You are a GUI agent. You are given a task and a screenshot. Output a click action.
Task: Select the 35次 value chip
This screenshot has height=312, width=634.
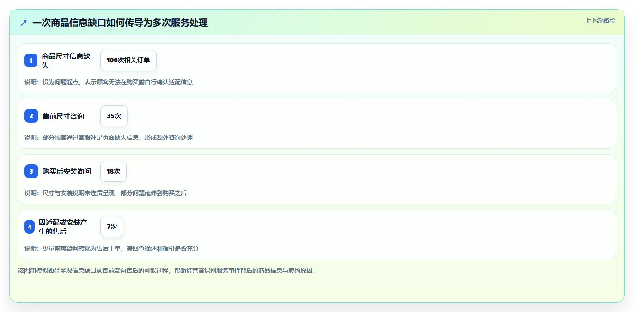(x=114, y=116)
